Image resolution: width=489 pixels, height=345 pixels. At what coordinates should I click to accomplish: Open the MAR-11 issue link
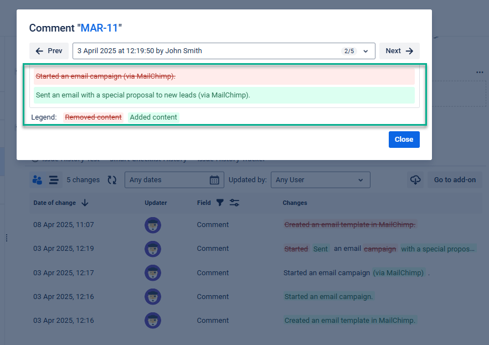[x=99, y=28]
